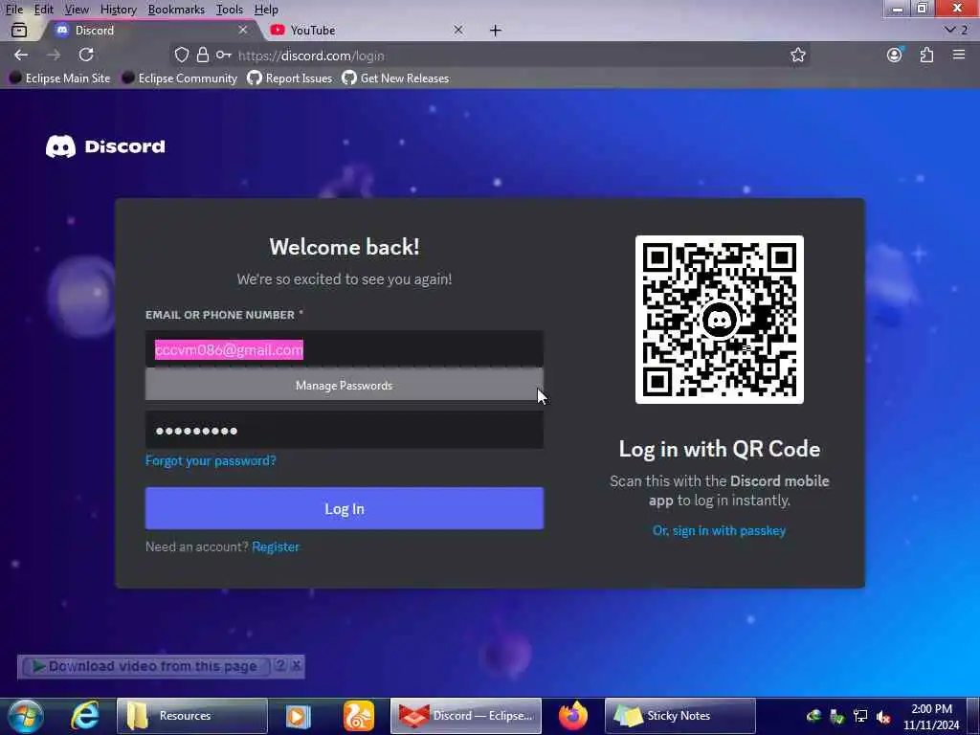Open Firefox from the taskbar
The image size is (980, 735).
[x=573, y=716]
